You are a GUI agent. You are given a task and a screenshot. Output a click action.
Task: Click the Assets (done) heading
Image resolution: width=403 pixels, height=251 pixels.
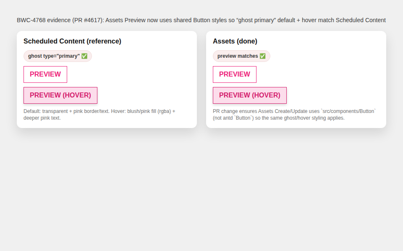point(235,41)
